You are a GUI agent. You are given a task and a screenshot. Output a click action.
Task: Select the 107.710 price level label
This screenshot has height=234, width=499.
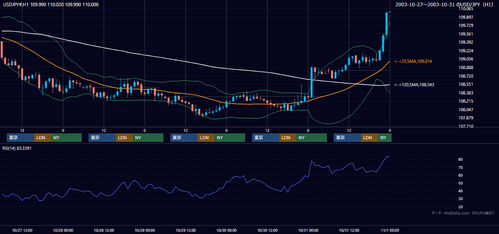tap(466, 126)
